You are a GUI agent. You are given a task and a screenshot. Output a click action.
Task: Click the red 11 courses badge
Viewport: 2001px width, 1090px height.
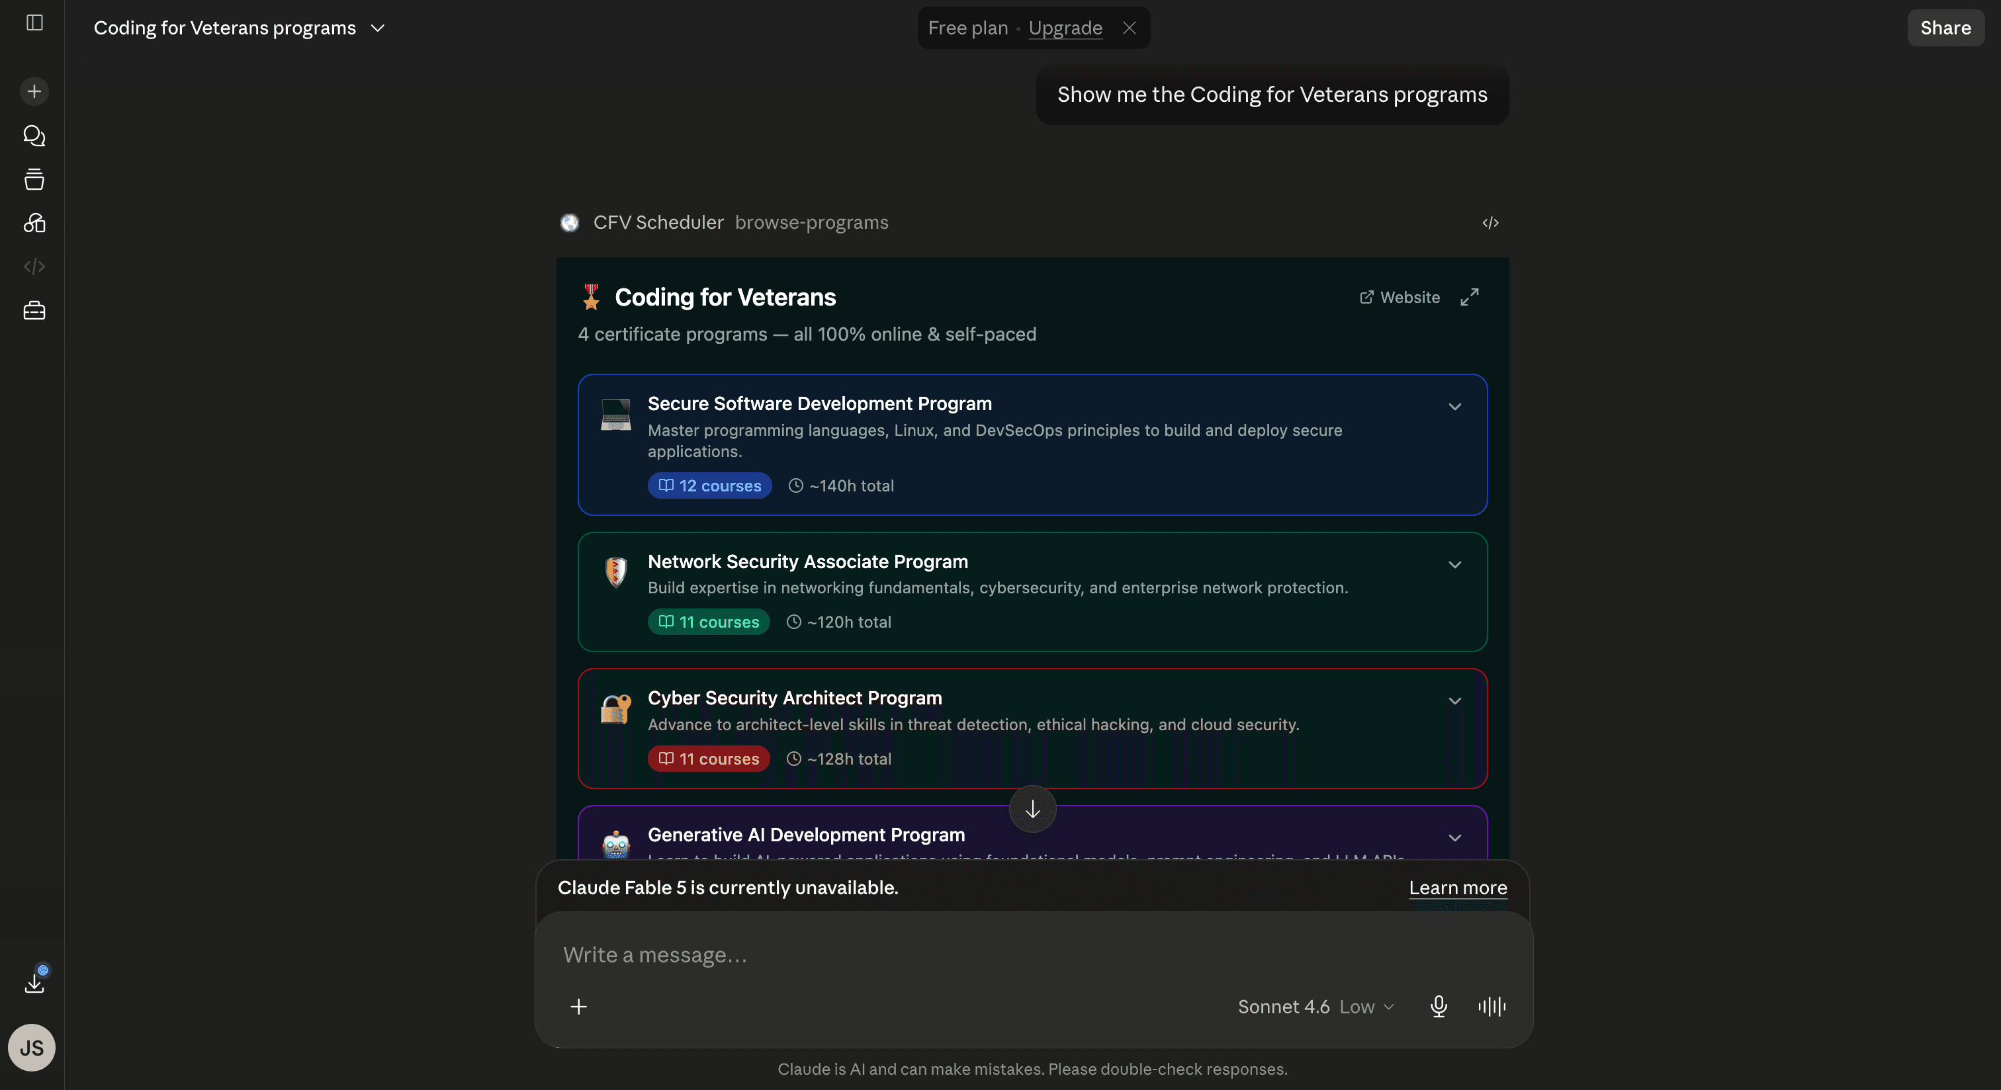[x=709, y=759]
